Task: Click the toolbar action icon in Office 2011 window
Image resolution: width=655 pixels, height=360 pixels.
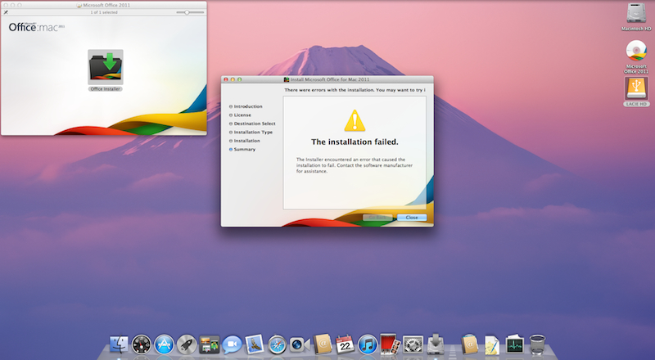Action: click(x=6, y=12)
